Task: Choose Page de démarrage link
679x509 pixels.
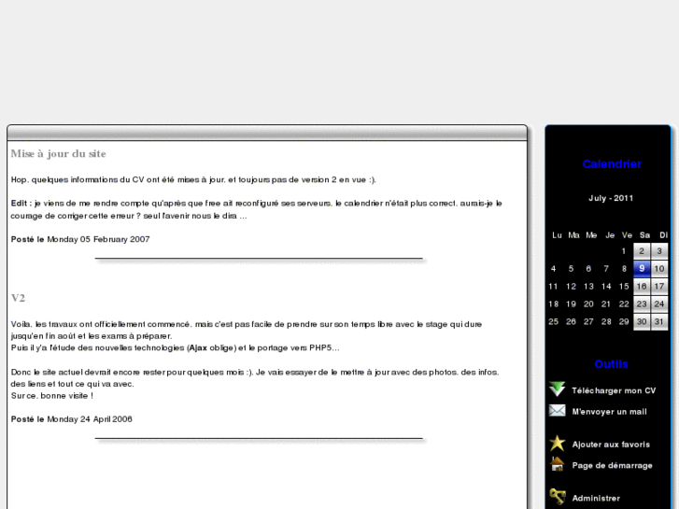Action: click(612, 465)
